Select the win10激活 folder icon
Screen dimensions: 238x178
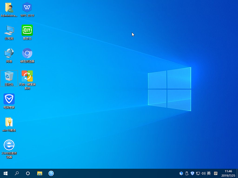pyautogui.click(x=9, y=125)
